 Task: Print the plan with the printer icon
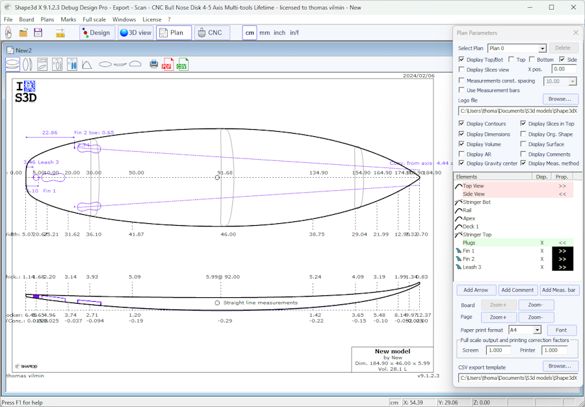[x=153, y=64]
